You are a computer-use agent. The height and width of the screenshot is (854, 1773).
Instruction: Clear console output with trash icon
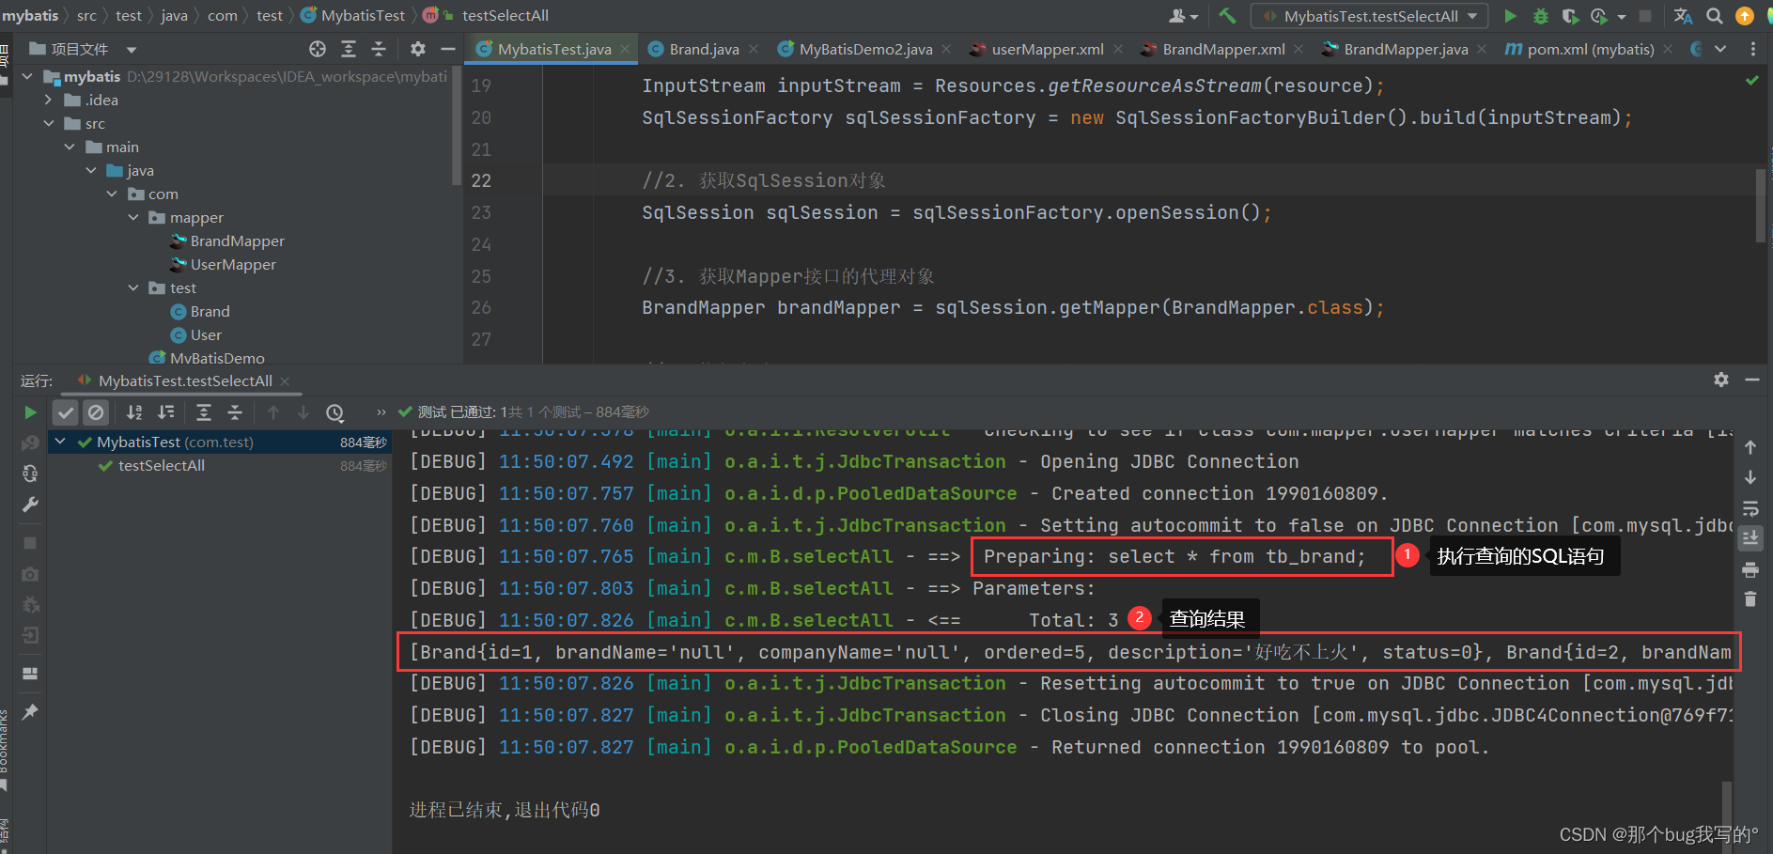pyautogui.click(x=1750, y=599)
